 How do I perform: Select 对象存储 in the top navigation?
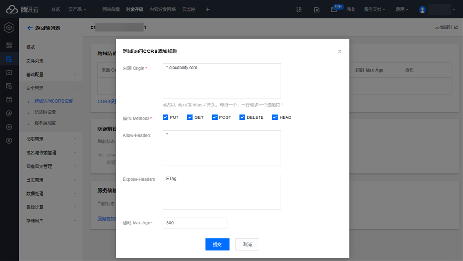tap(135, 9)
